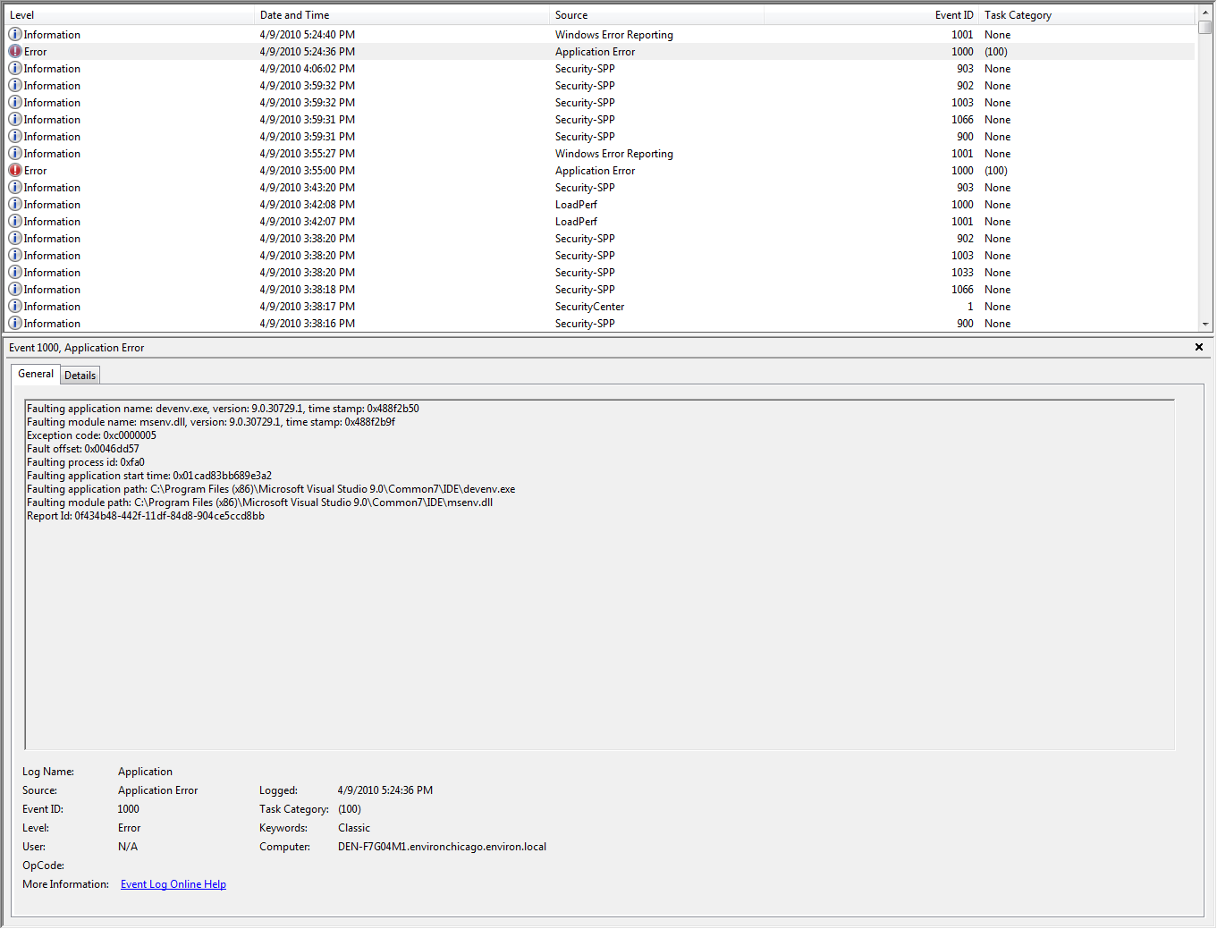Click the event list scrollbar up arrow
Image resolution: width=1217 pixels, height=929 pixels.
click(x=1205, y=13)
